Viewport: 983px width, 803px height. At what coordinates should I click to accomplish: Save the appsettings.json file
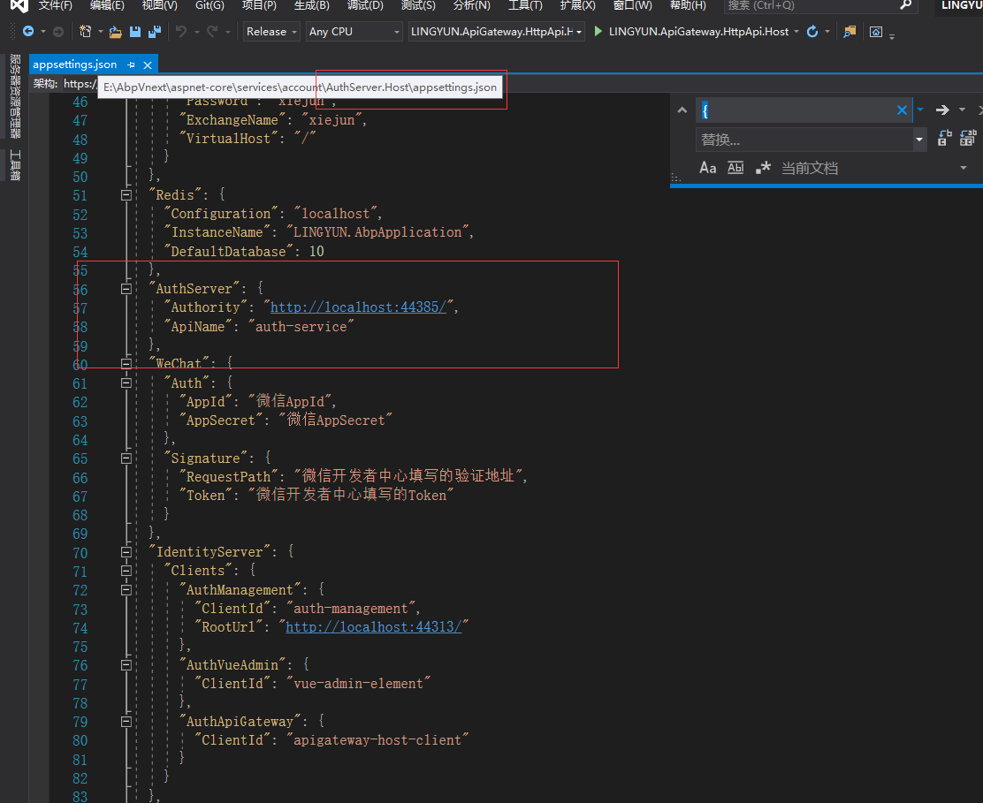point(134,31)
